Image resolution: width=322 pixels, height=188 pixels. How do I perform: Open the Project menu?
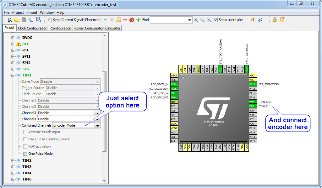(x=18, y=13)
